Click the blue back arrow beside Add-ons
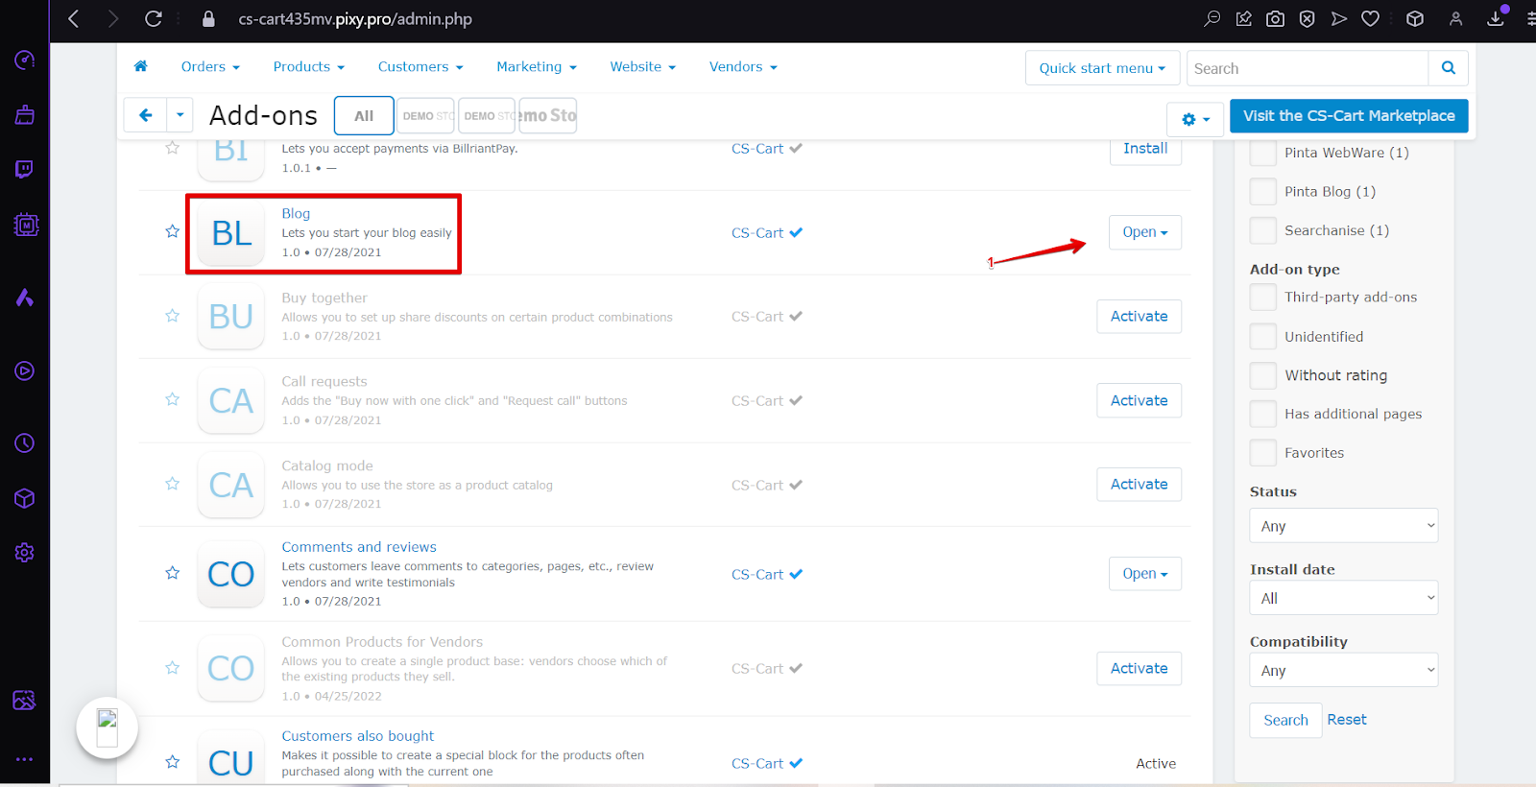 tap(146, 115)
